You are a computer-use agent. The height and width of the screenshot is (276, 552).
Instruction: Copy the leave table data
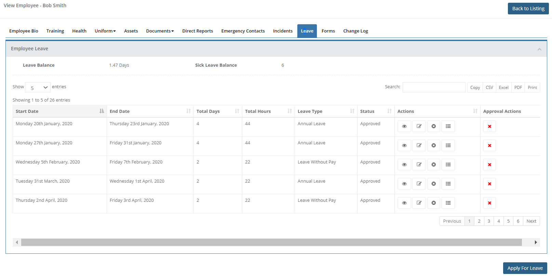tap(475, 88)
